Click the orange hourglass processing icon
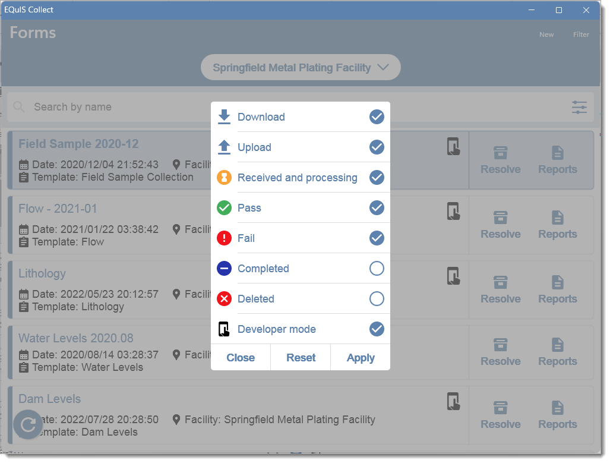The image size is (610, 463). pos(224,178)
